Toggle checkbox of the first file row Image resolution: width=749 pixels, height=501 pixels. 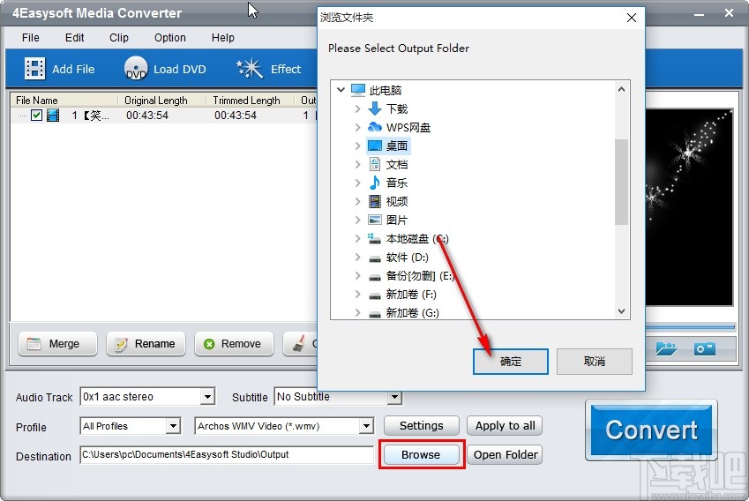37,115
